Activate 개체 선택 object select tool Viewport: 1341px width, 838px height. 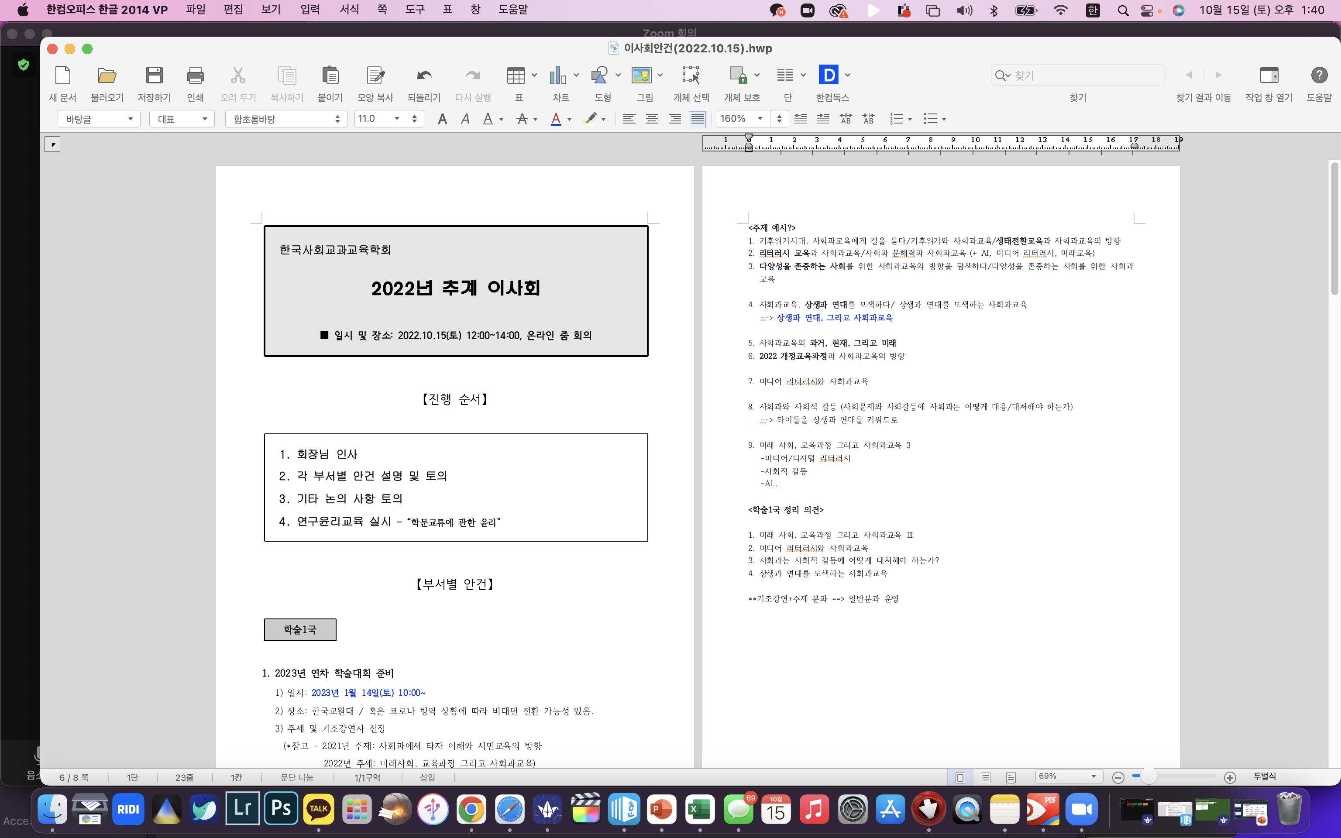point(691,75)
